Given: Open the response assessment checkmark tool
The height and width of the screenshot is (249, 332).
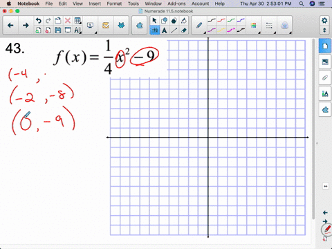Looking at the screenshot, I should tap(106, 26).
